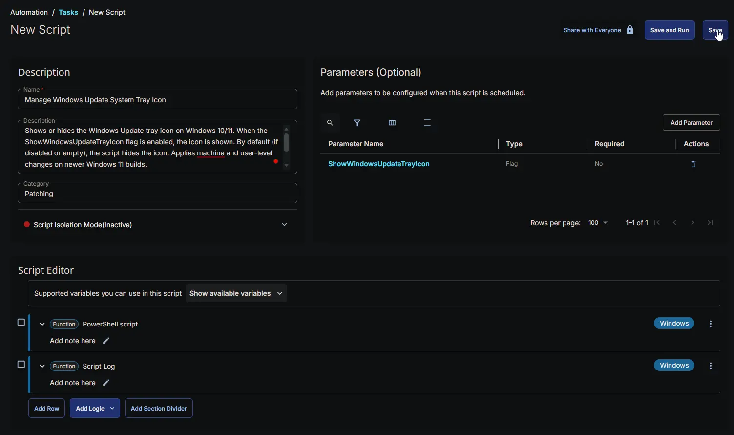
Task: Open the ShowWindowsUpdateTrayIcon parameter link
Action: pyautogui.click(x=379, y=164)
